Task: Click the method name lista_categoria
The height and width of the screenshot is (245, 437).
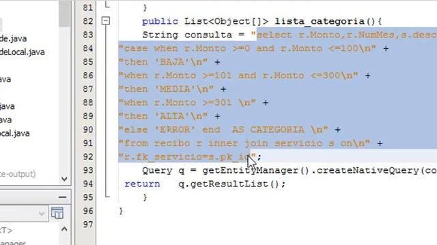Action: click(x=320, y=21)
